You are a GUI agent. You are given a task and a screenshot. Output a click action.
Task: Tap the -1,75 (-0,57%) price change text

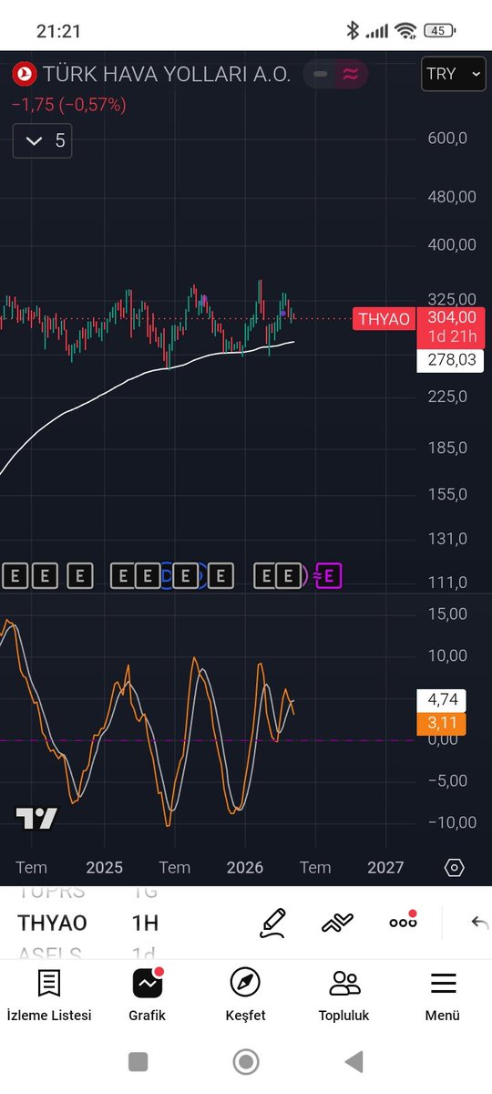(69, 105)
